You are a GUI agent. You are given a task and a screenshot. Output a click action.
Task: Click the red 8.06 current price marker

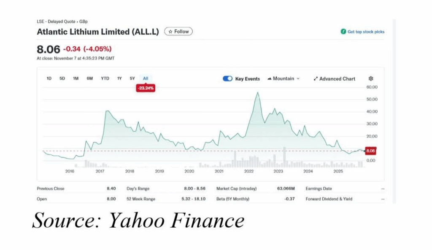(370, 150)
